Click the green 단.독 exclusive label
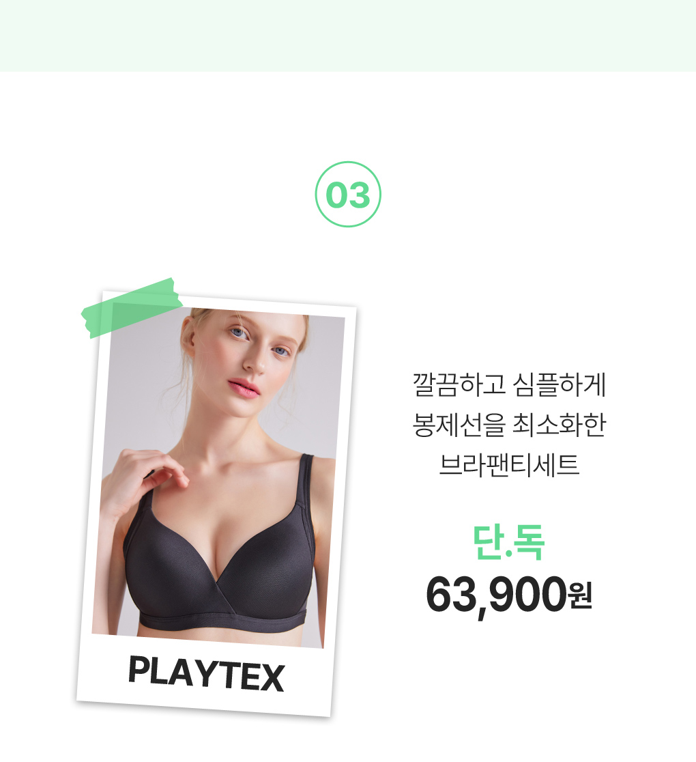 click(x=508, y=542)
